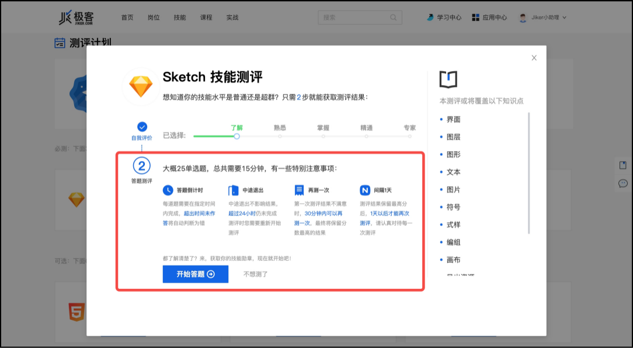The image size is (633, 349).
Task: Select the 专家 level on slider
Action: pos(409,136)
